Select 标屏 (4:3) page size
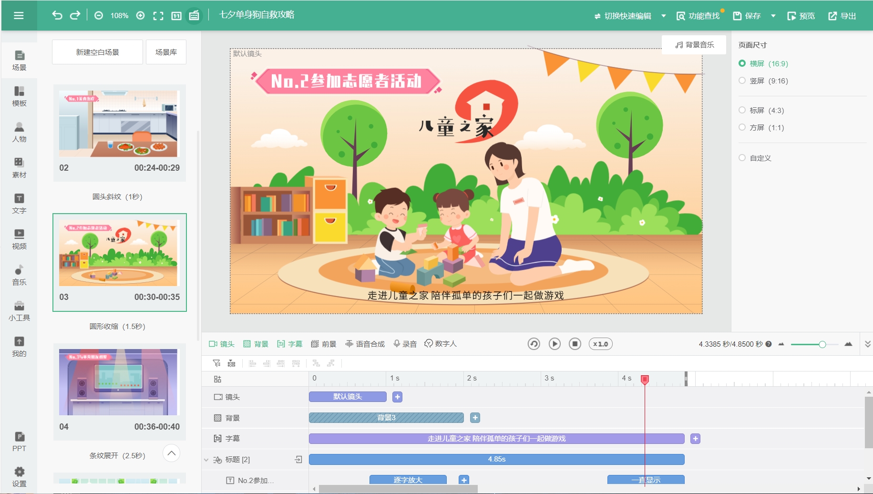The image size is (873, 494). [761, 110]
